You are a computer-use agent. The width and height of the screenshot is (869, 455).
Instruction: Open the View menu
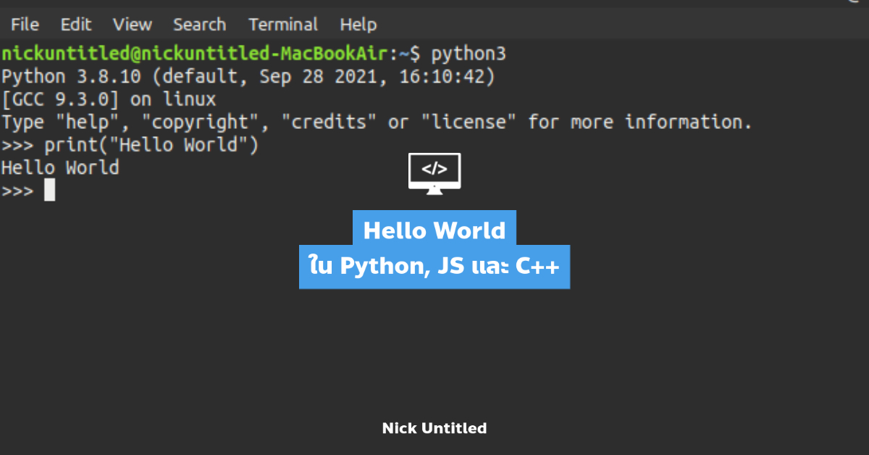coord(132,25)
